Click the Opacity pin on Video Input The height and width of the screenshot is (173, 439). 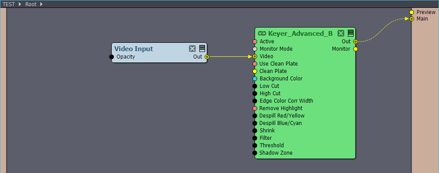tap(111, 57)
